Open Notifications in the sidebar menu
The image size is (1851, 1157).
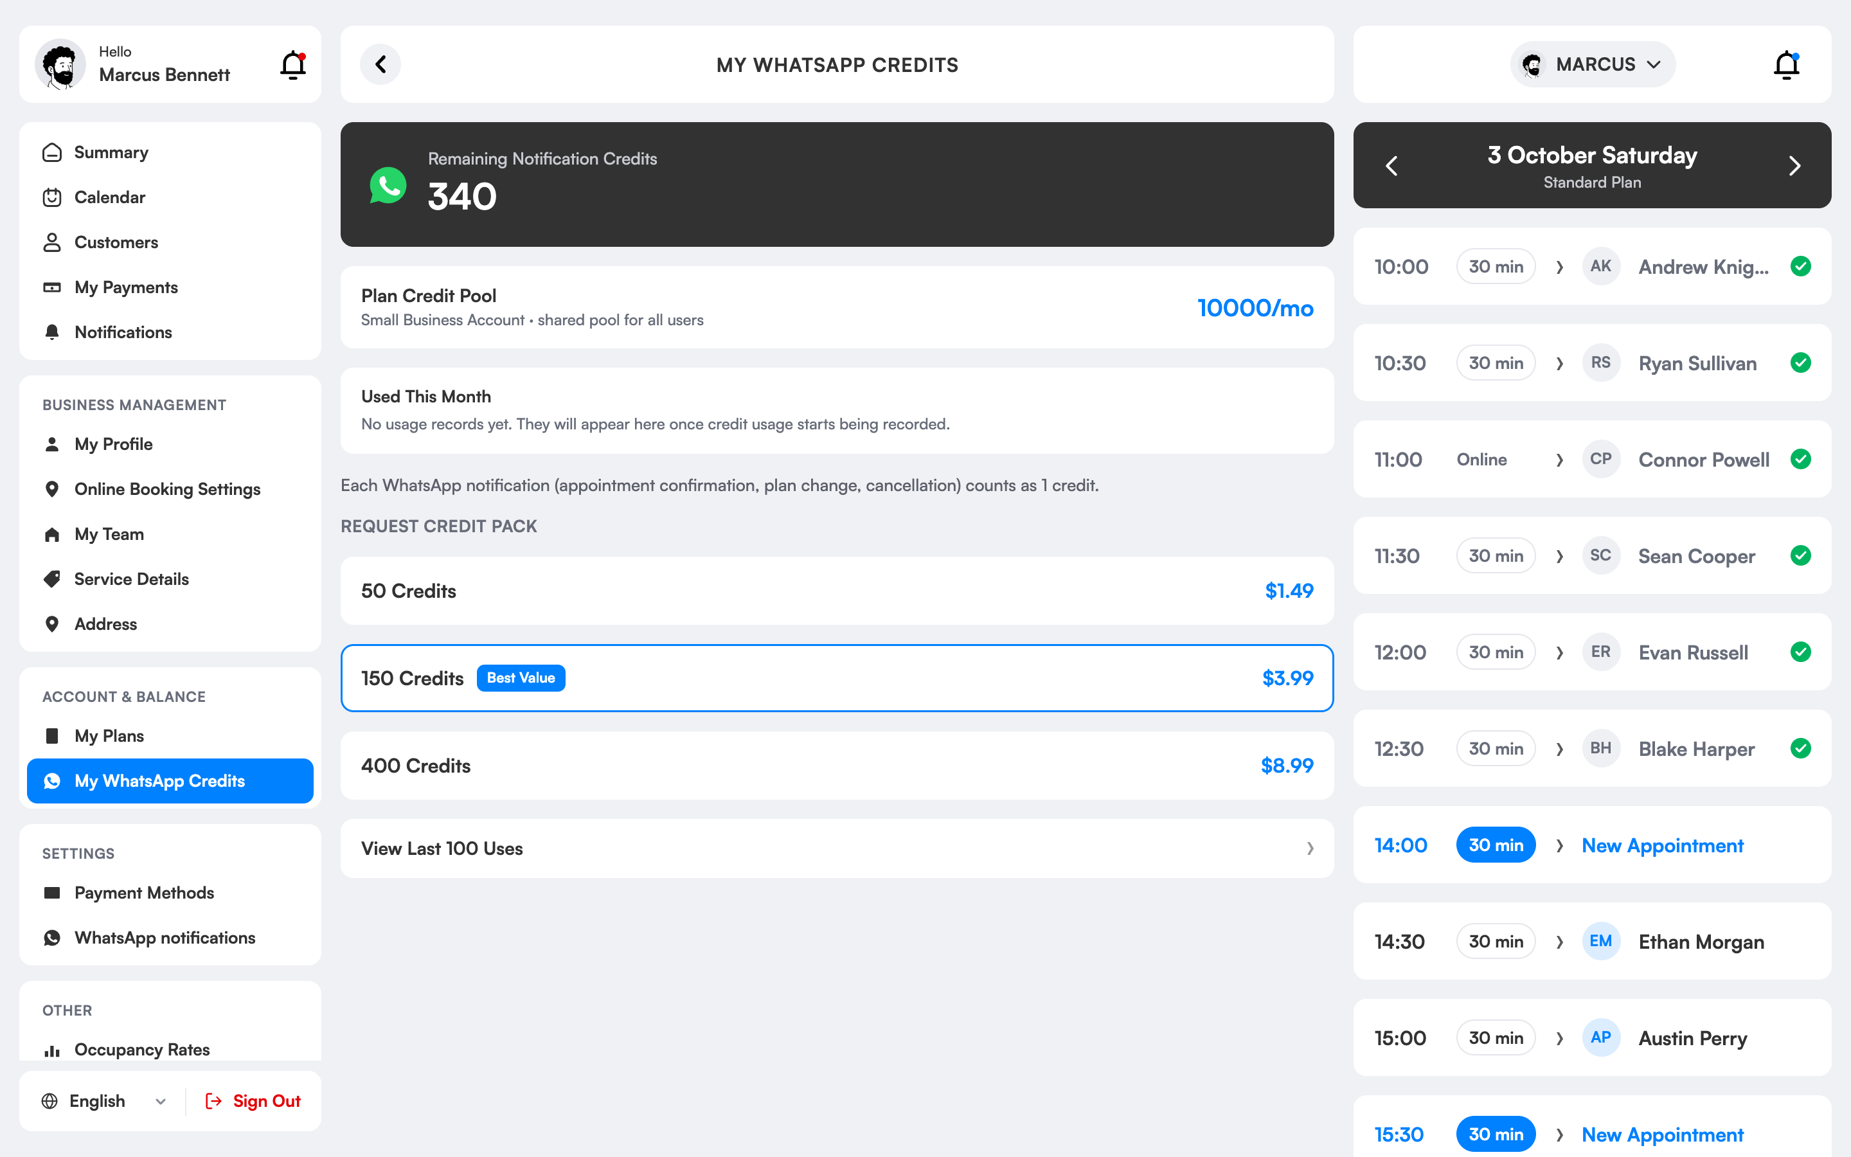[170, 332]
